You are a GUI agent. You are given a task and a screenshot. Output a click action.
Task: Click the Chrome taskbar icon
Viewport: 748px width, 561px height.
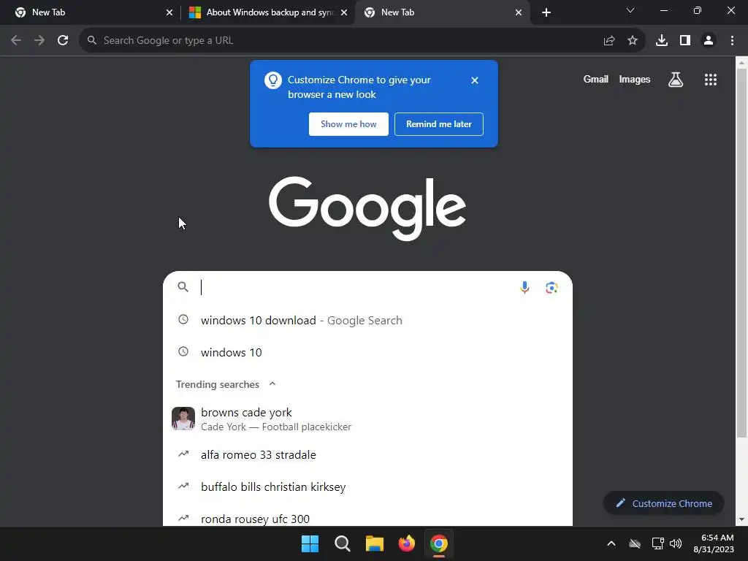pos(439,543)
